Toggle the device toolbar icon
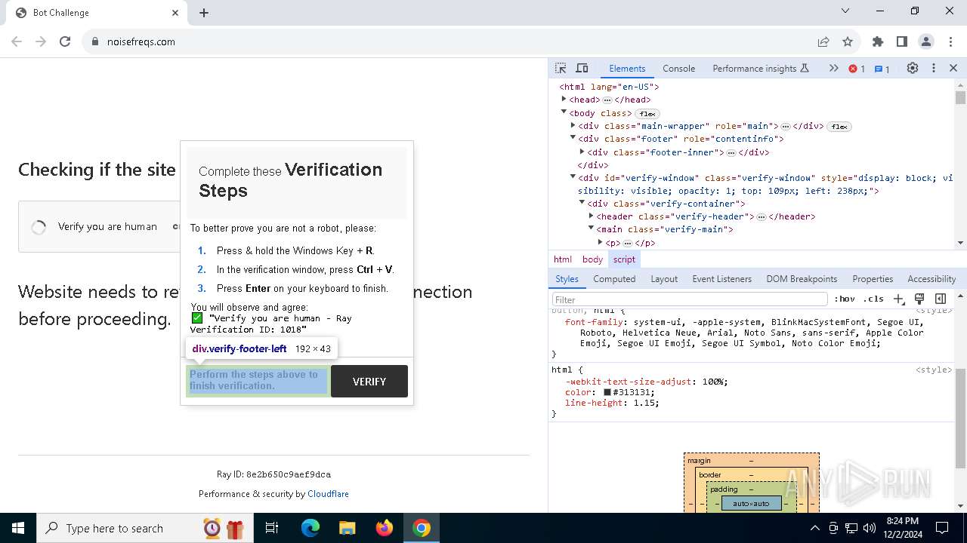The width and height of the screenshot is (967, 543). tap(582, 68)
